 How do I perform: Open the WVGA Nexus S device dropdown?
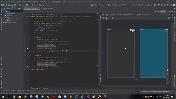118,5
